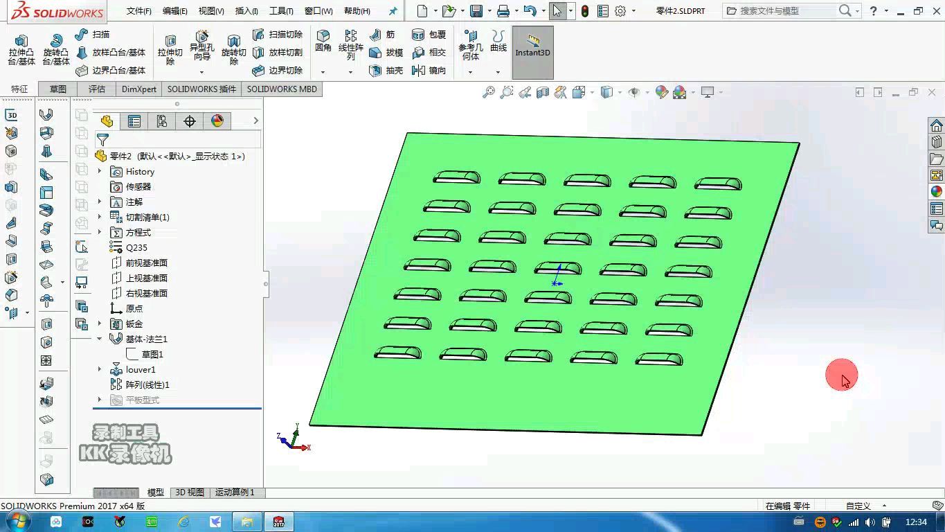Open the DisplayManager color wheel tab

(217, 121)
